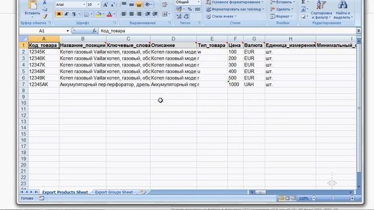Click the Wrap Text icon

point(164,5)
